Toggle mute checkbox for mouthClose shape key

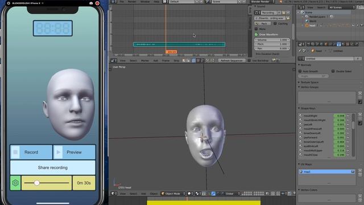coord(348,154)
